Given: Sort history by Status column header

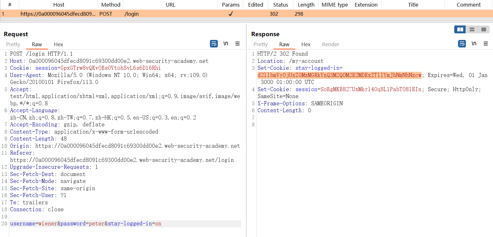Looking at the screenshot, I should click(x=281, y=5).
